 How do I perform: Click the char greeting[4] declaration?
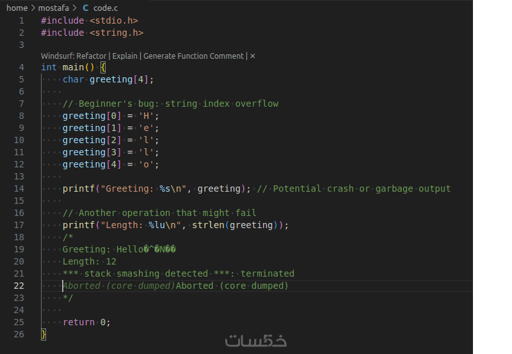pos(108,79)
